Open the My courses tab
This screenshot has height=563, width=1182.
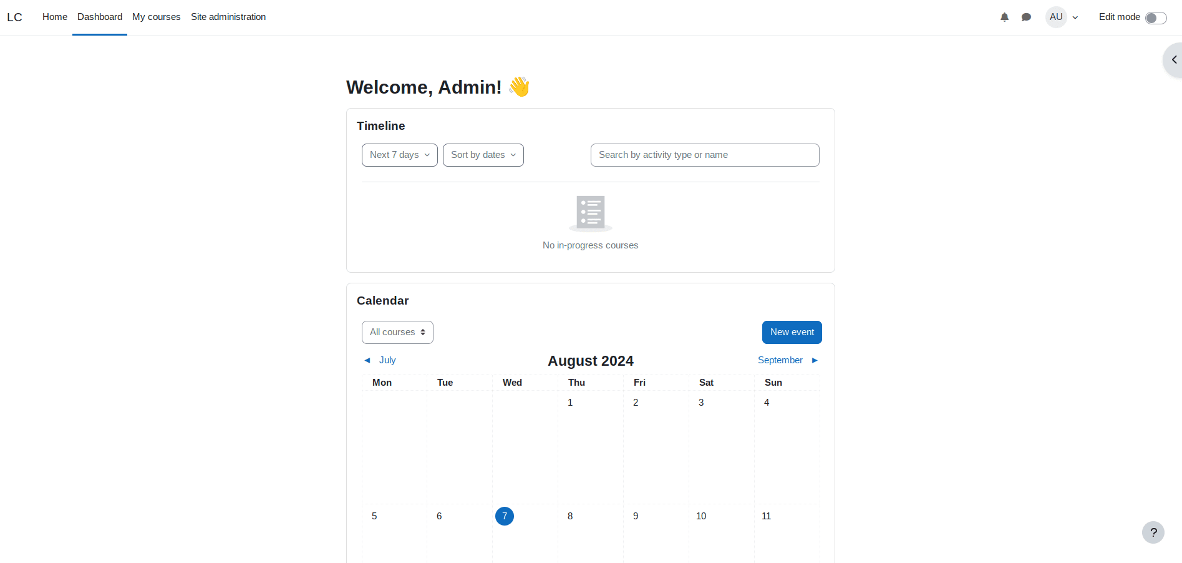click(x=157, y=17)
